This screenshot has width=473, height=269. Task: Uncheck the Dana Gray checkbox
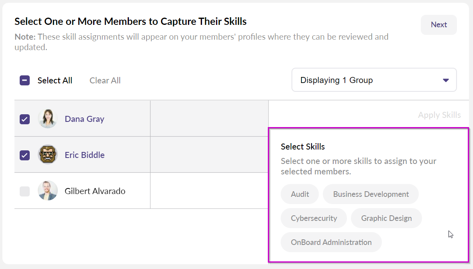click(25, 119)
